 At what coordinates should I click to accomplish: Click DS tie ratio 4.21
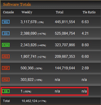tap(85, 33)
